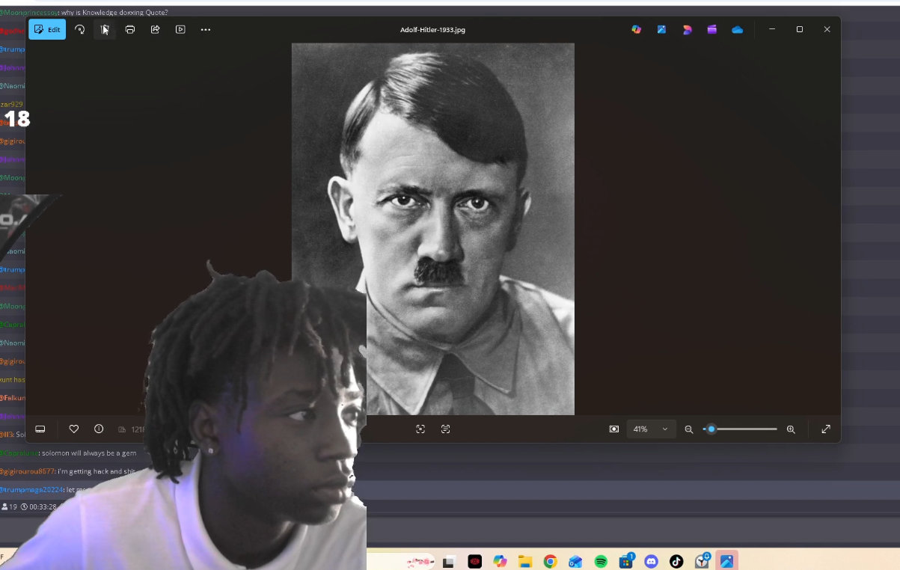The image size is (900, 570).
Task: Toggle the filmstrip view at bottom left
Action: (x=40, y=429)
